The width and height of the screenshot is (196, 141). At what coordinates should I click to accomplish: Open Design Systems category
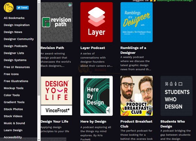(15, 60)
